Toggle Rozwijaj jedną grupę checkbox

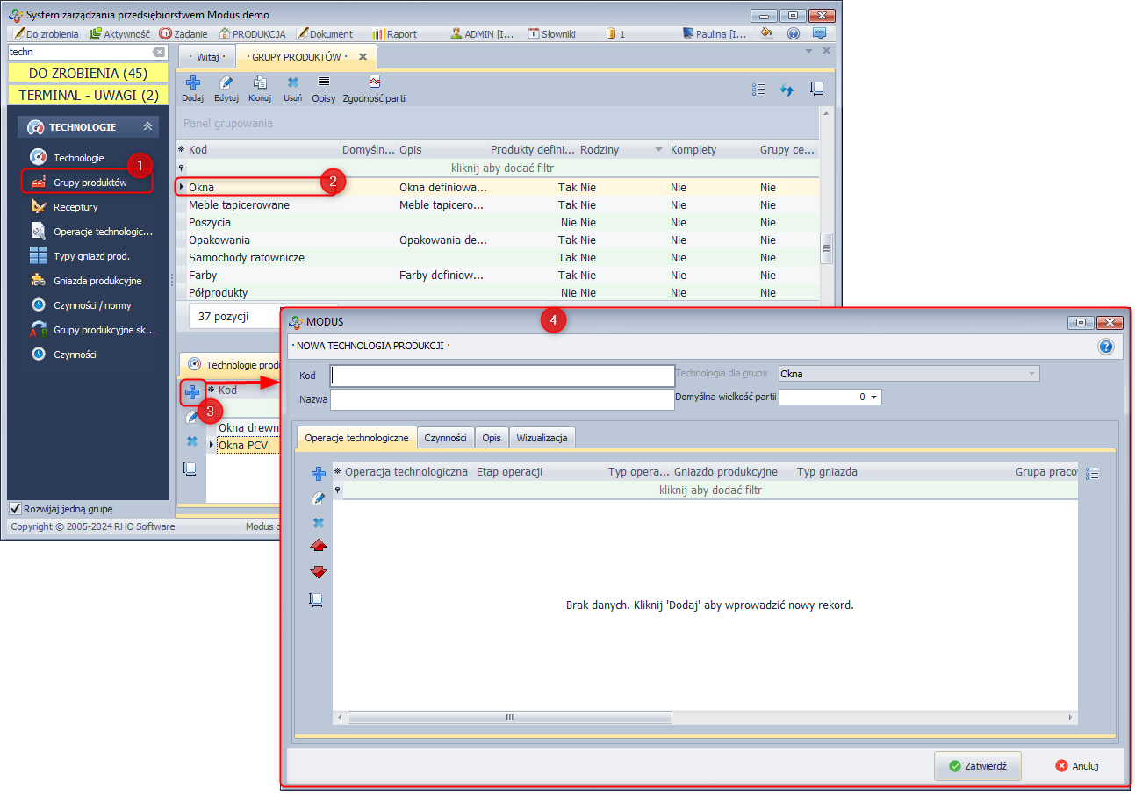click(15, 509)
